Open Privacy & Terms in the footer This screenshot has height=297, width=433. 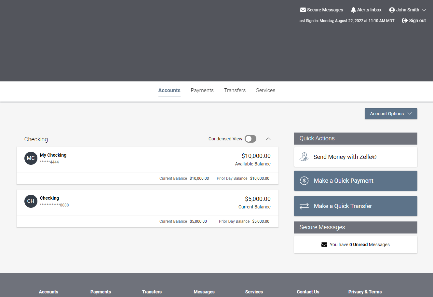365,292
